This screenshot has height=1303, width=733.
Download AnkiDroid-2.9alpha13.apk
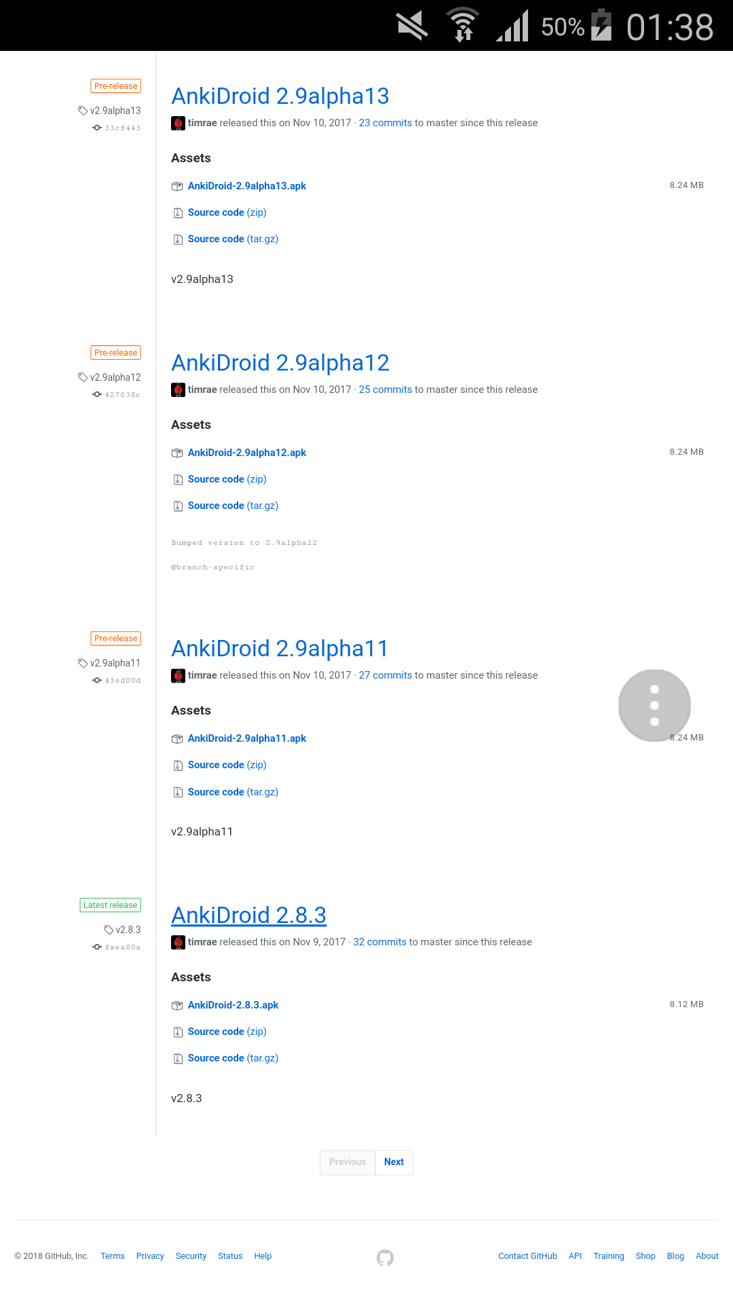coord(247,186)
